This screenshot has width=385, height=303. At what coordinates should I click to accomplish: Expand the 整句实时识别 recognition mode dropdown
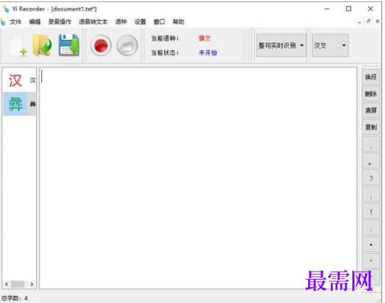[x=281, y=46]
